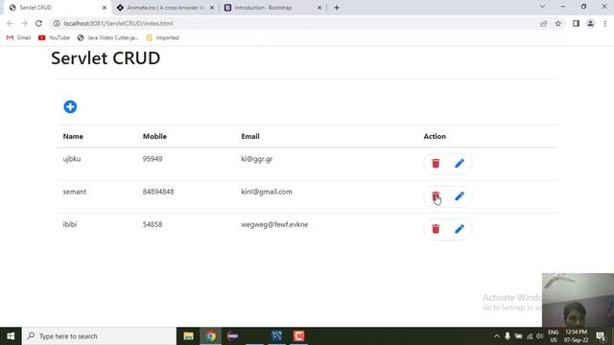Image resolution: width=614 pixels, height=345 pixels.
Task: Open the blue editor icon in taskbar
Action: point(277,336)
